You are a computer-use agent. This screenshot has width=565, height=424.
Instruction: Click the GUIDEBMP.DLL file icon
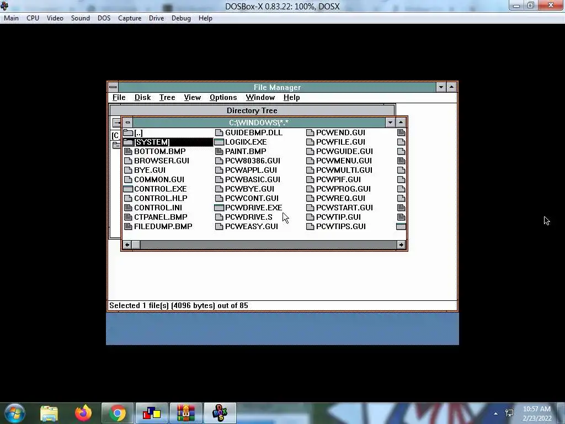point(219,132)
